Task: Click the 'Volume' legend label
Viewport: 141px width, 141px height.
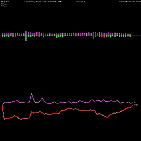Action: pyautogui.click(x=5, y=4)
